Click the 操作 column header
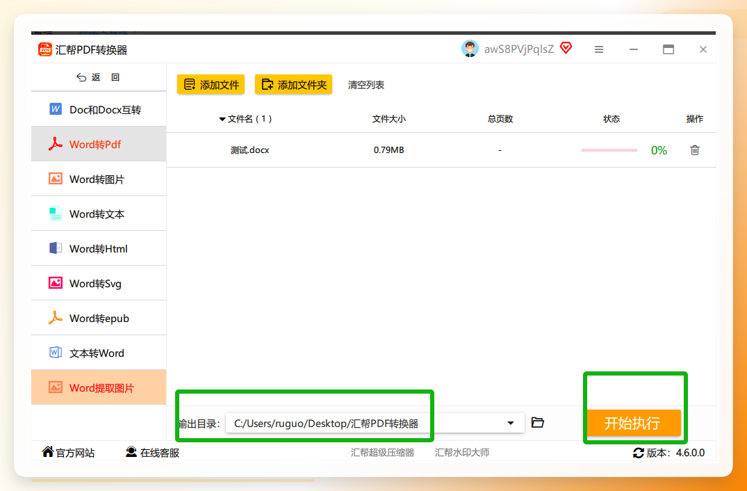This screenshot has height=491, width=747. (695, 119)
